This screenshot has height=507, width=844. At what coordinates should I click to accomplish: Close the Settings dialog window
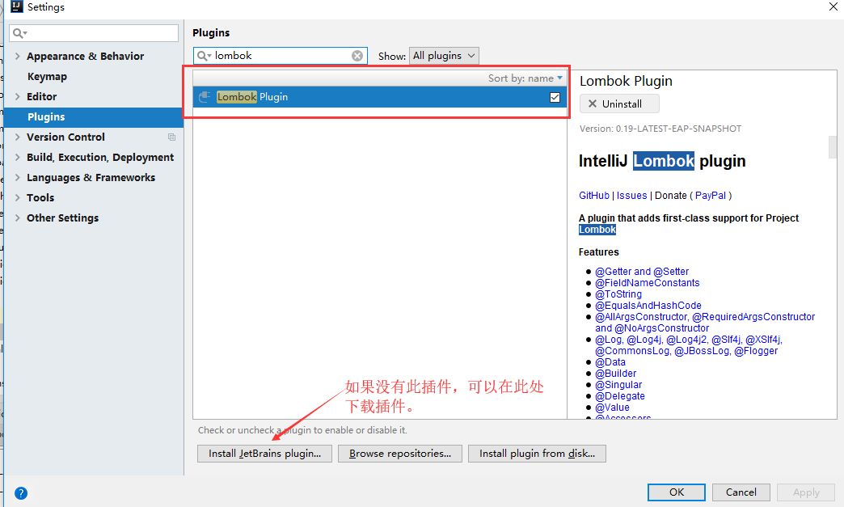[833, 6]
